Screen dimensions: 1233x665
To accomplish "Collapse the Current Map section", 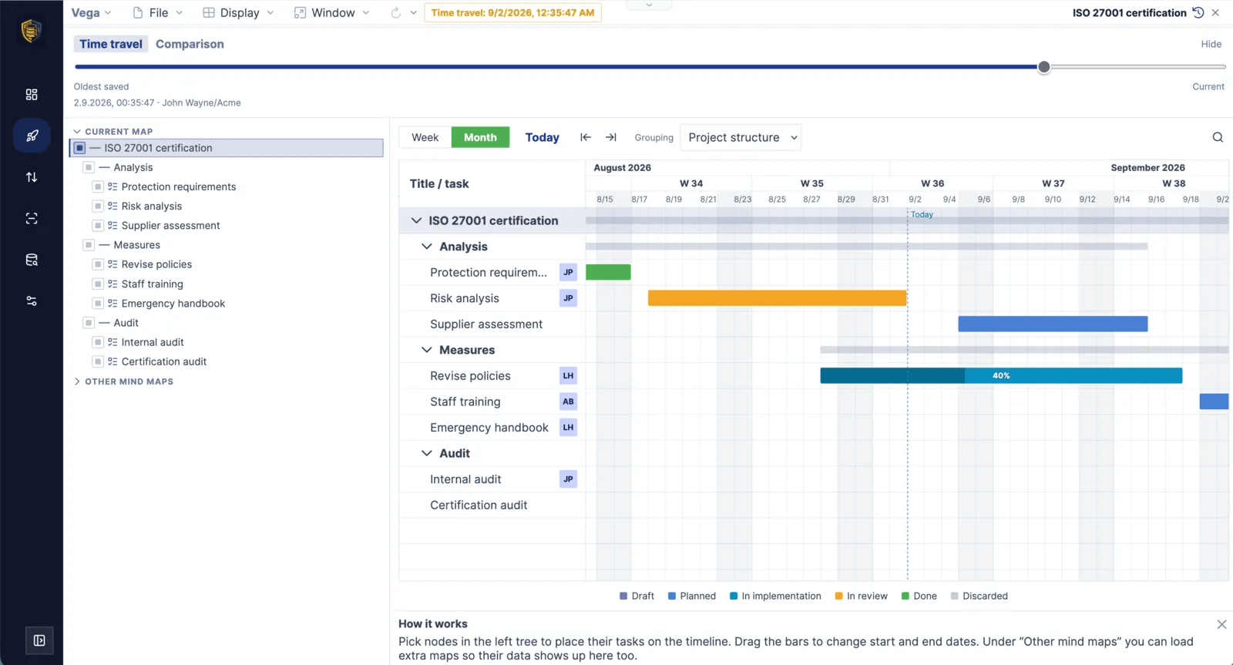I will tap(77, 132).
